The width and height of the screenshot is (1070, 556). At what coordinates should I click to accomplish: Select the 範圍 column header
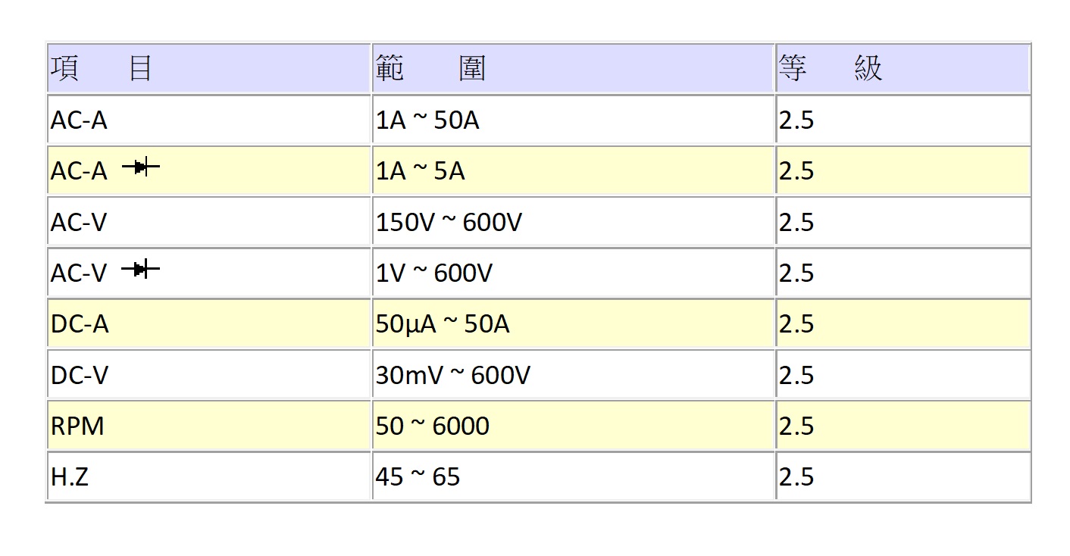pos(430,69)
